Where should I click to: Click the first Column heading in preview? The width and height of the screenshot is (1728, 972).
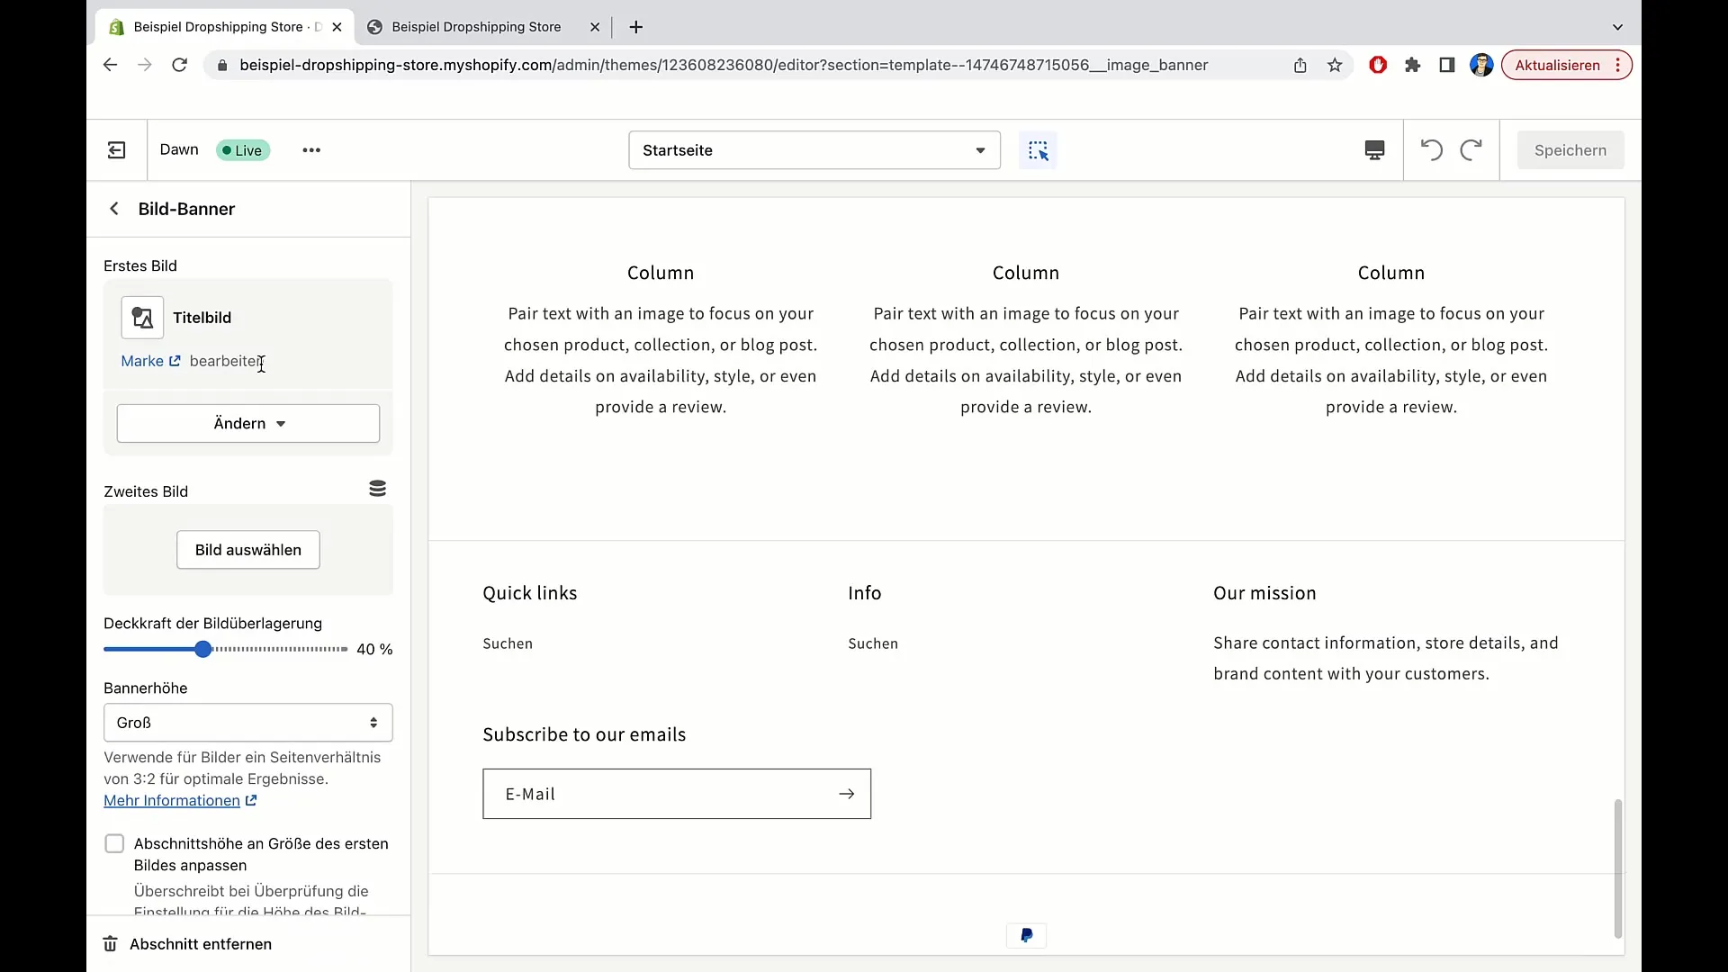pyautogui.click(x=661, y=273)
